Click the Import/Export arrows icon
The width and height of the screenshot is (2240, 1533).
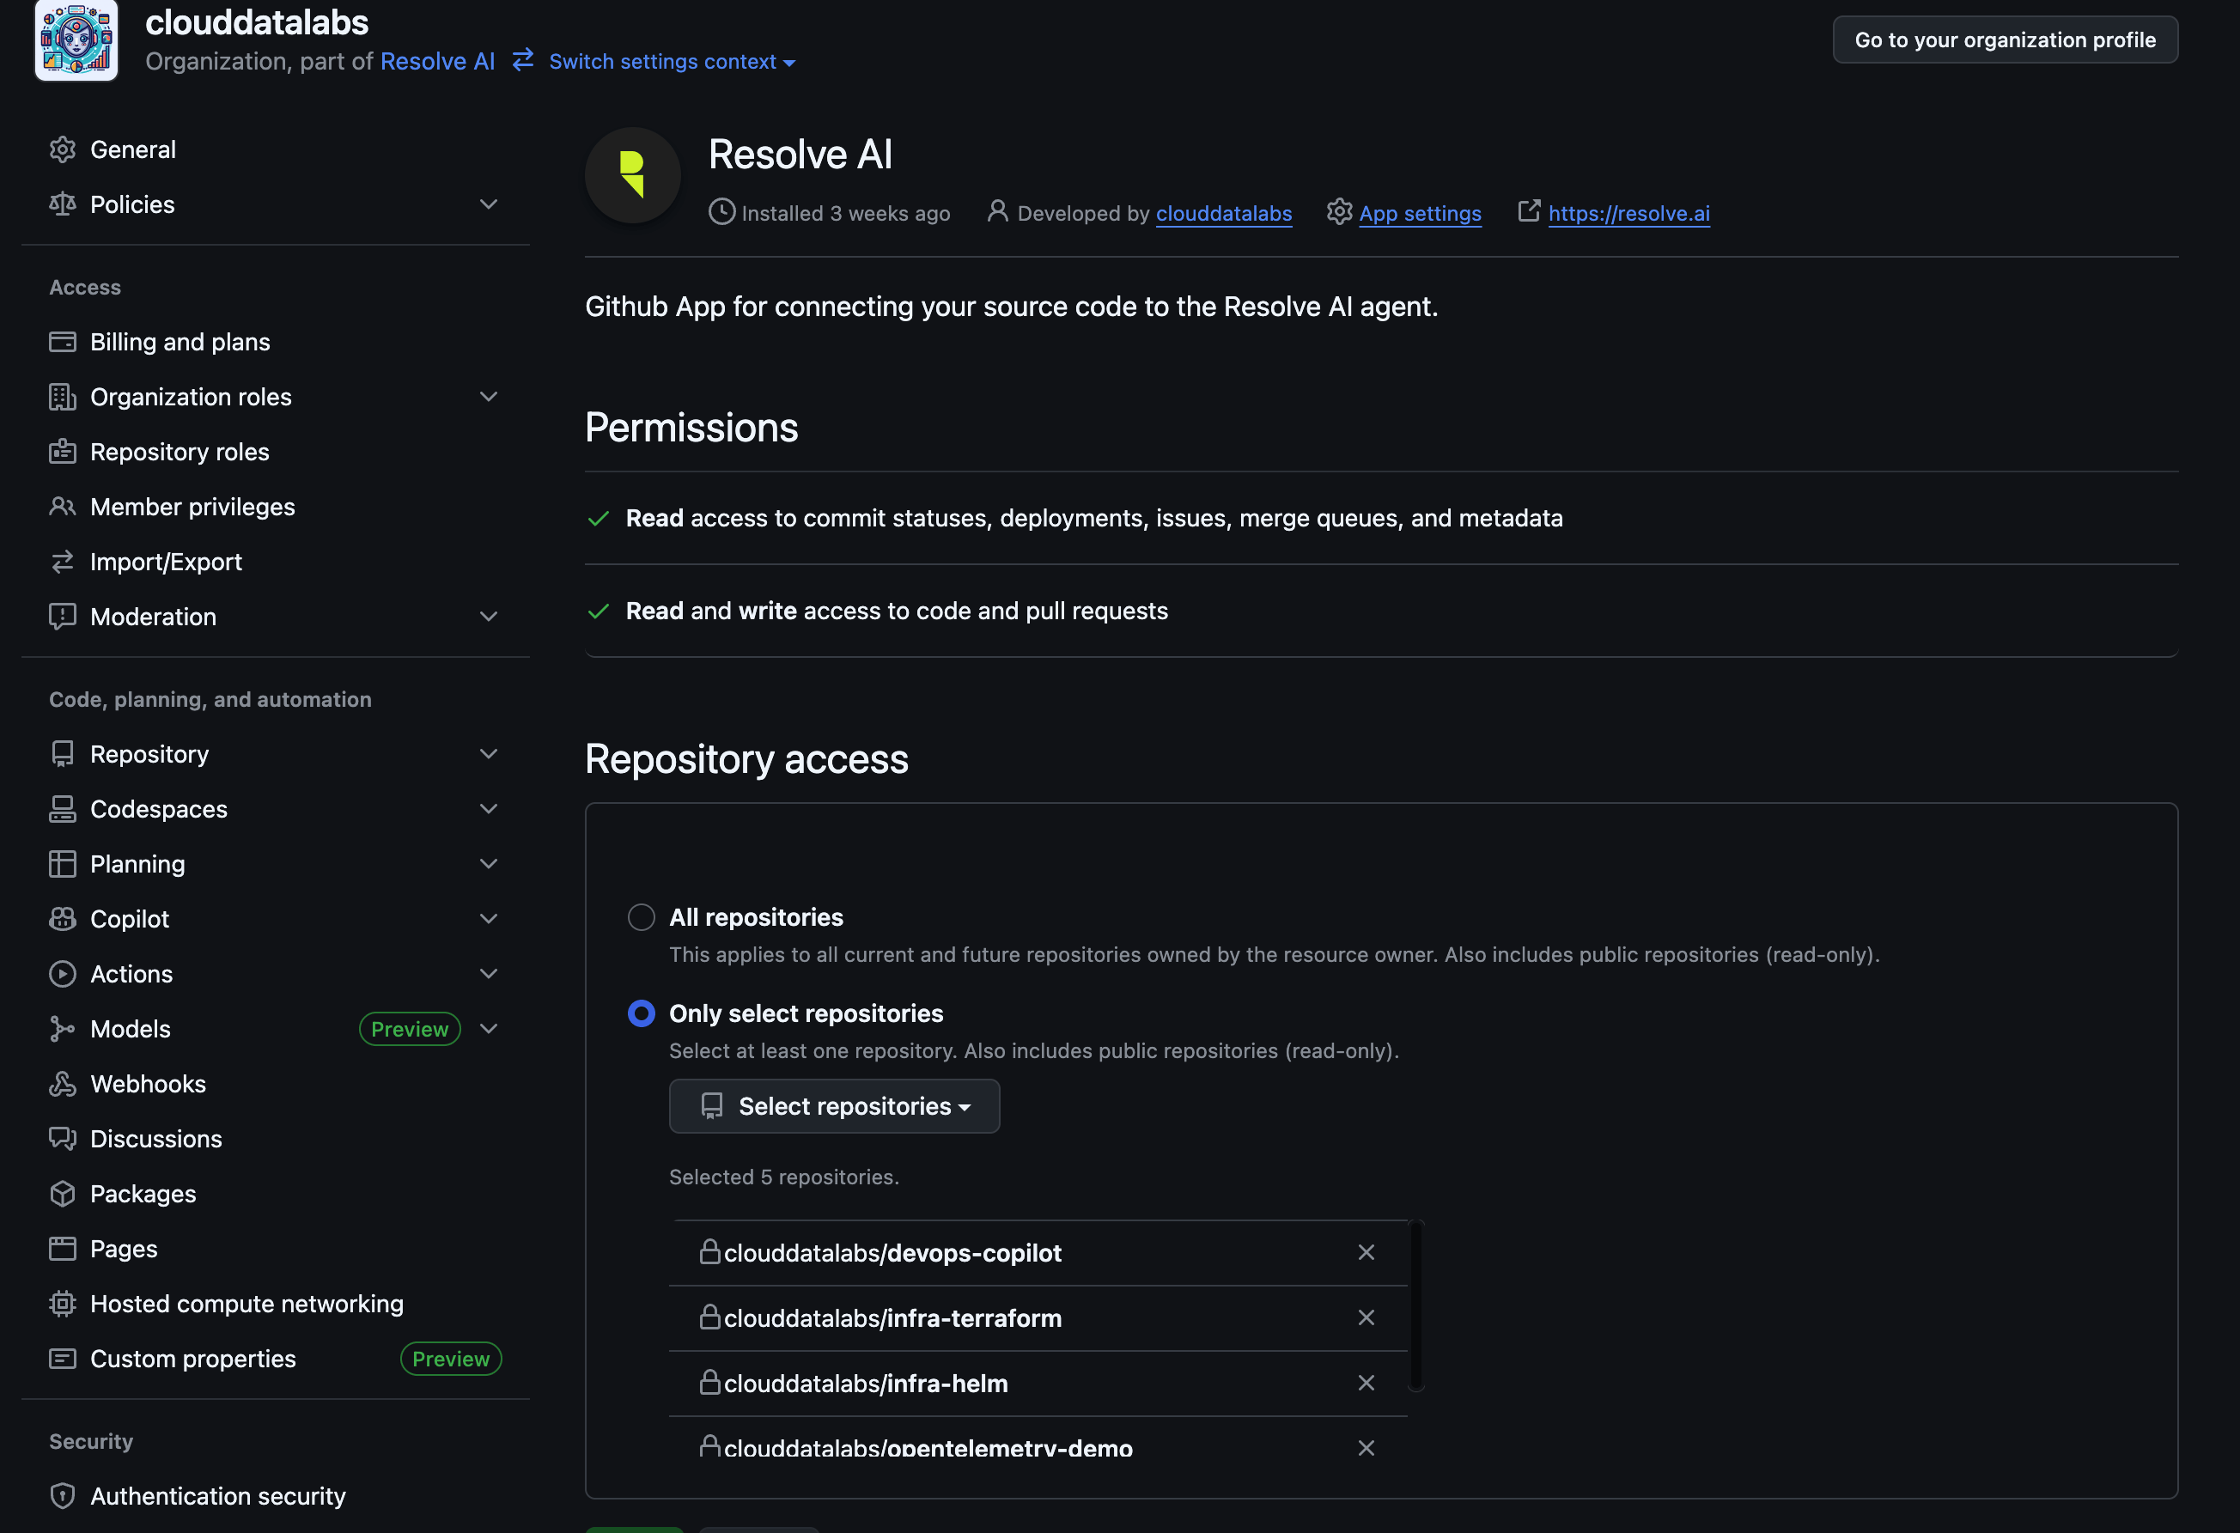pyautogui.click(x=63, y=562)
